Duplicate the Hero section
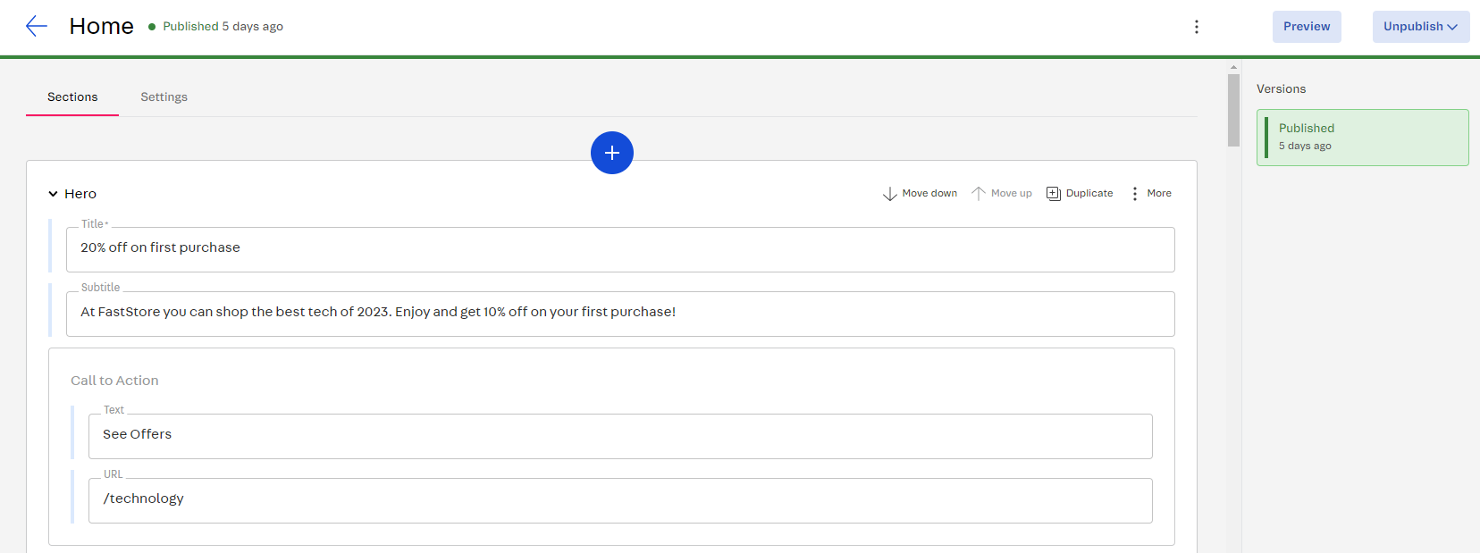Image resolution: width=1480 pixels, height=553 pixels. coord(1080,193)
